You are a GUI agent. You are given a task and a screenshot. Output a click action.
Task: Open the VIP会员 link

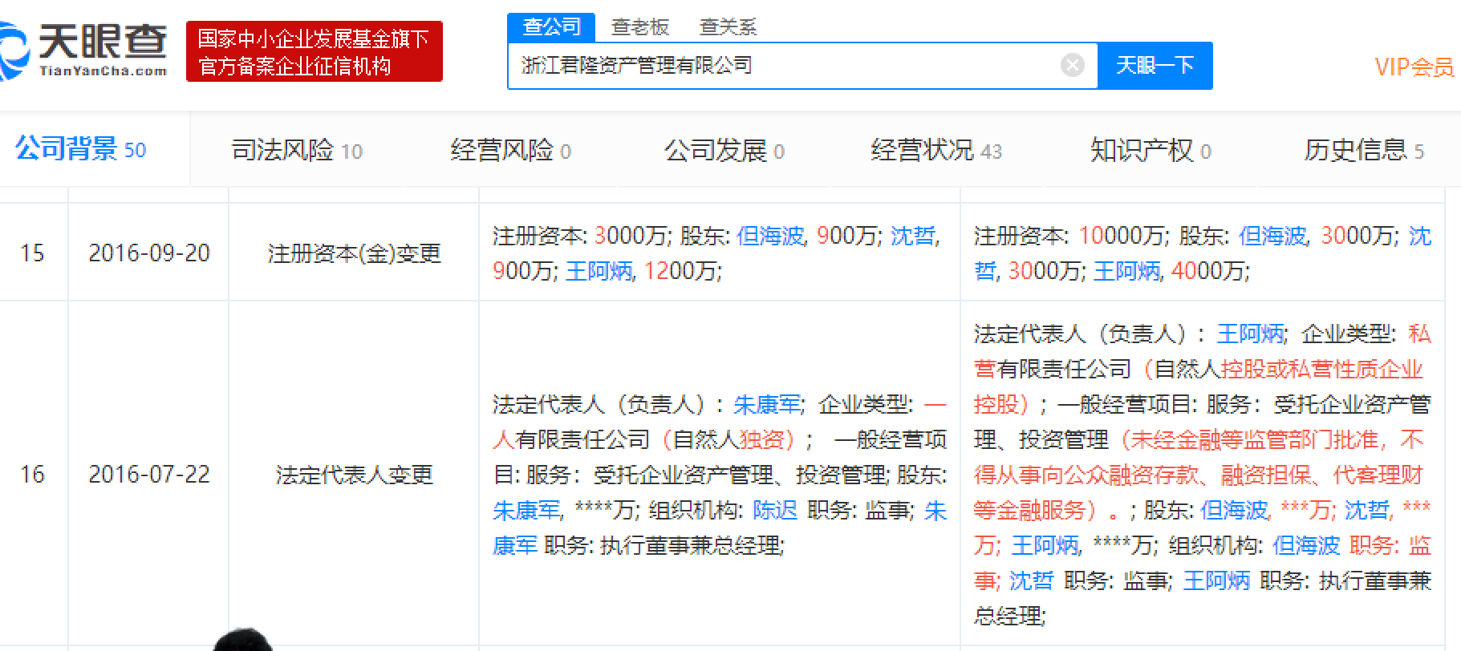(1414, 67)
